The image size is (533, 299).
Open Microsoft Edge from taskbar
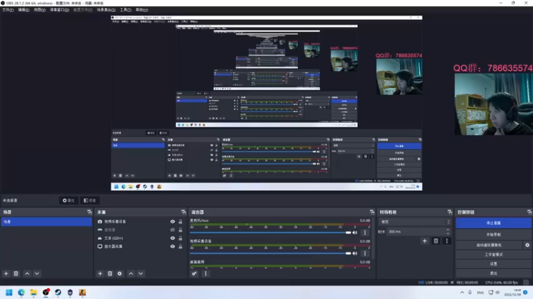click(x=21, y=292)
